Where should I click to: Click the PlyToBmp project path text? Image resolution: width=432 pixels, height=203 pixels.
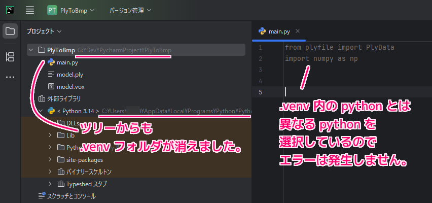click(x=124, y=50)
